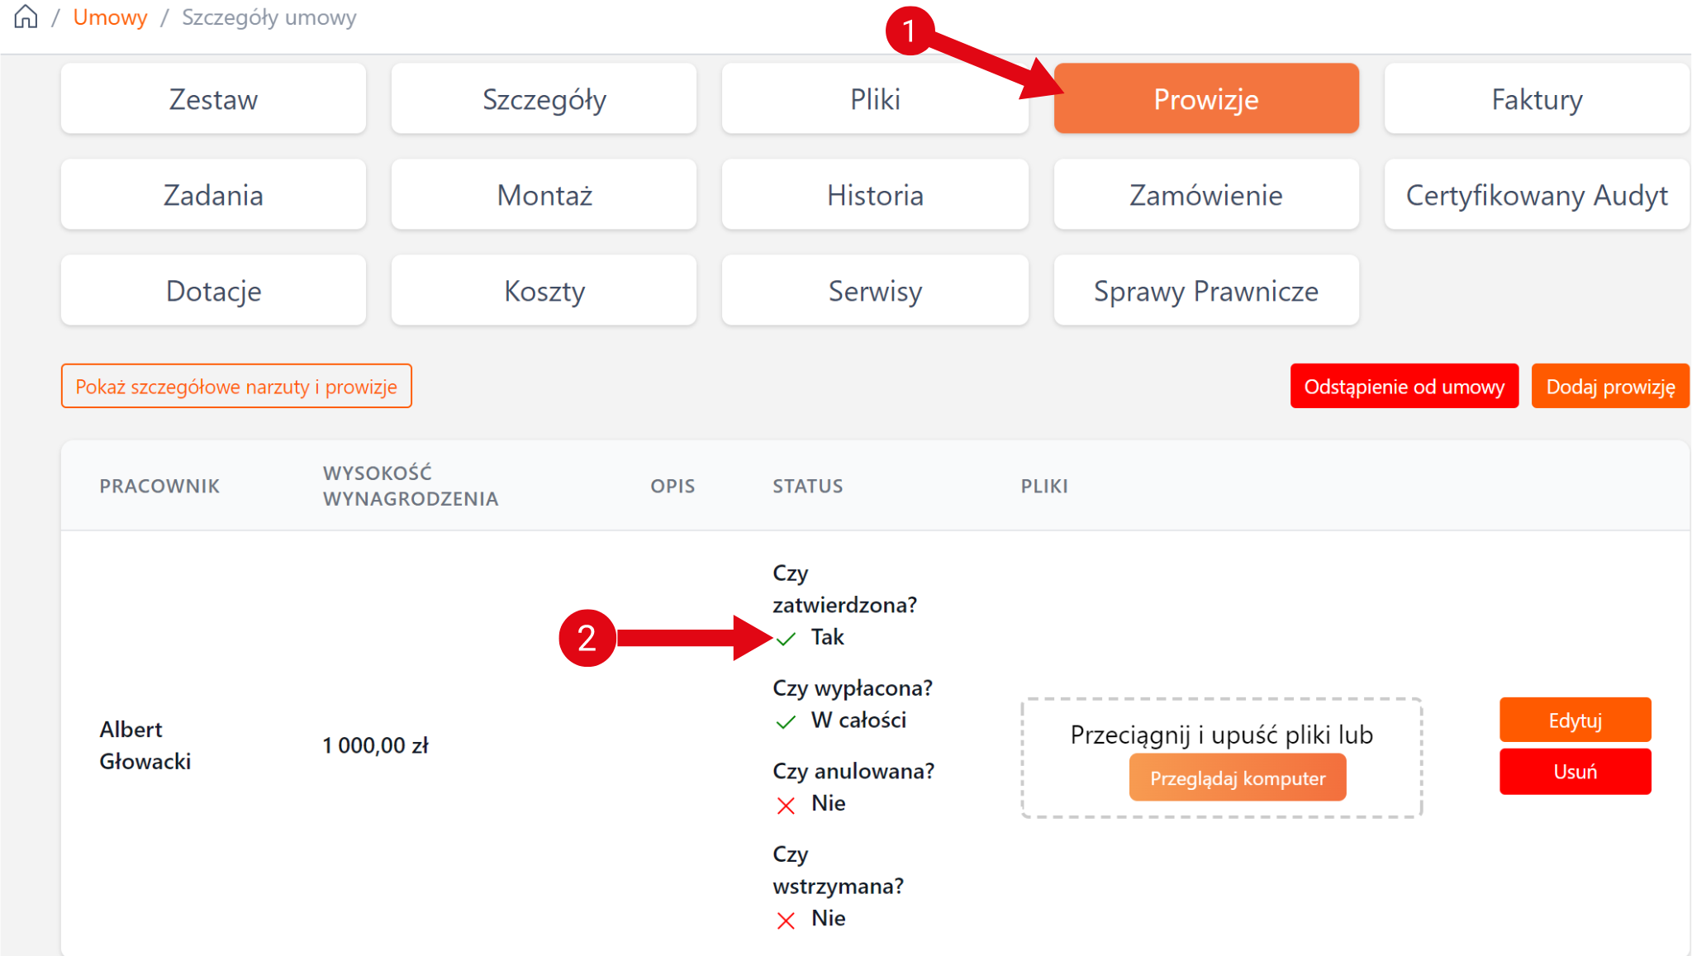Screen dimensions: 1692x956
Task: Click Pokaż szczegółowe narzuty i prowizje
Action: click(236, 387)
